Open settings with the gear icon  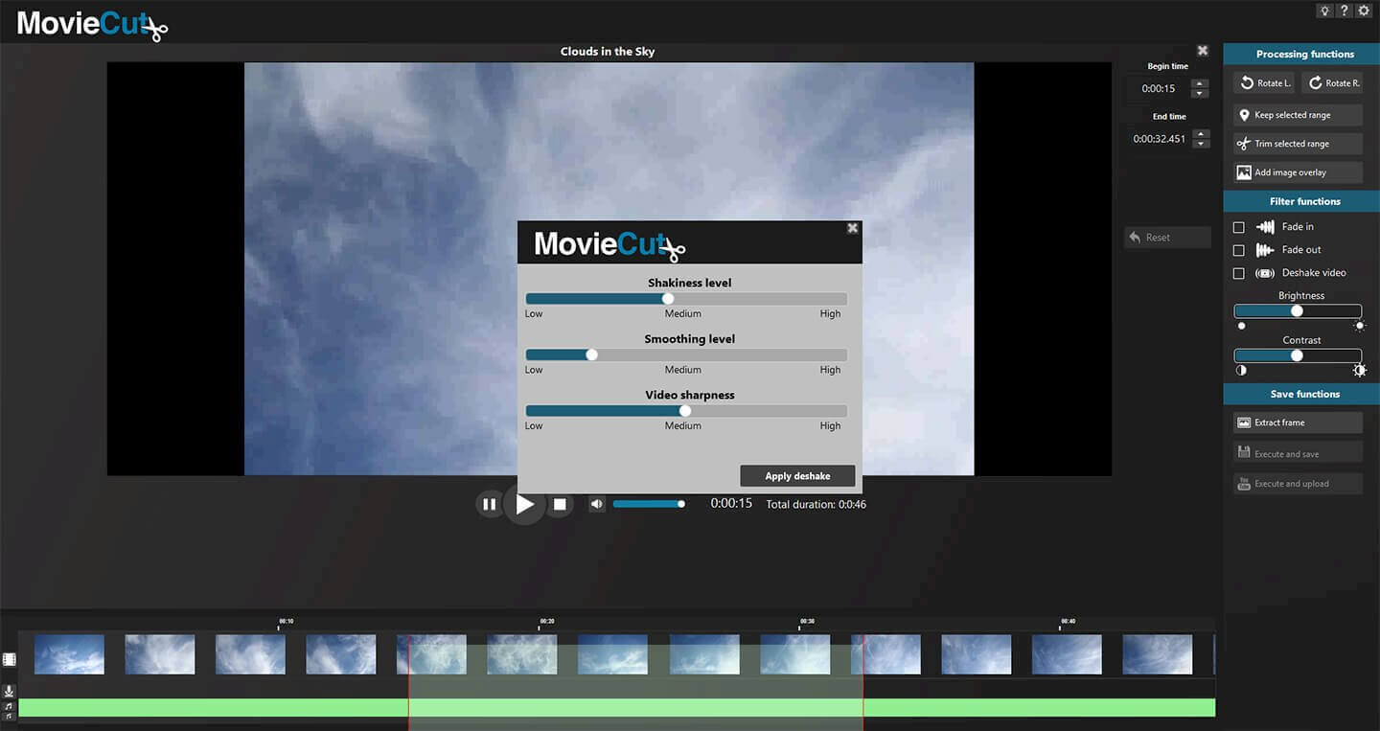(x=1365, y=11)
